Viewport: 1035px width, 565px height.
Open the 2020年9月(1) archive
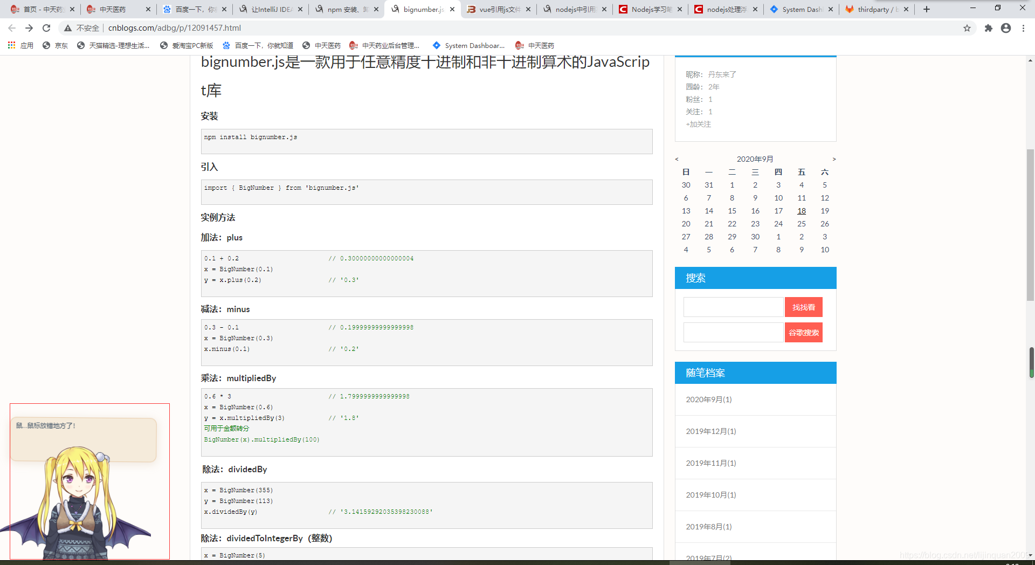coord(708,399)
